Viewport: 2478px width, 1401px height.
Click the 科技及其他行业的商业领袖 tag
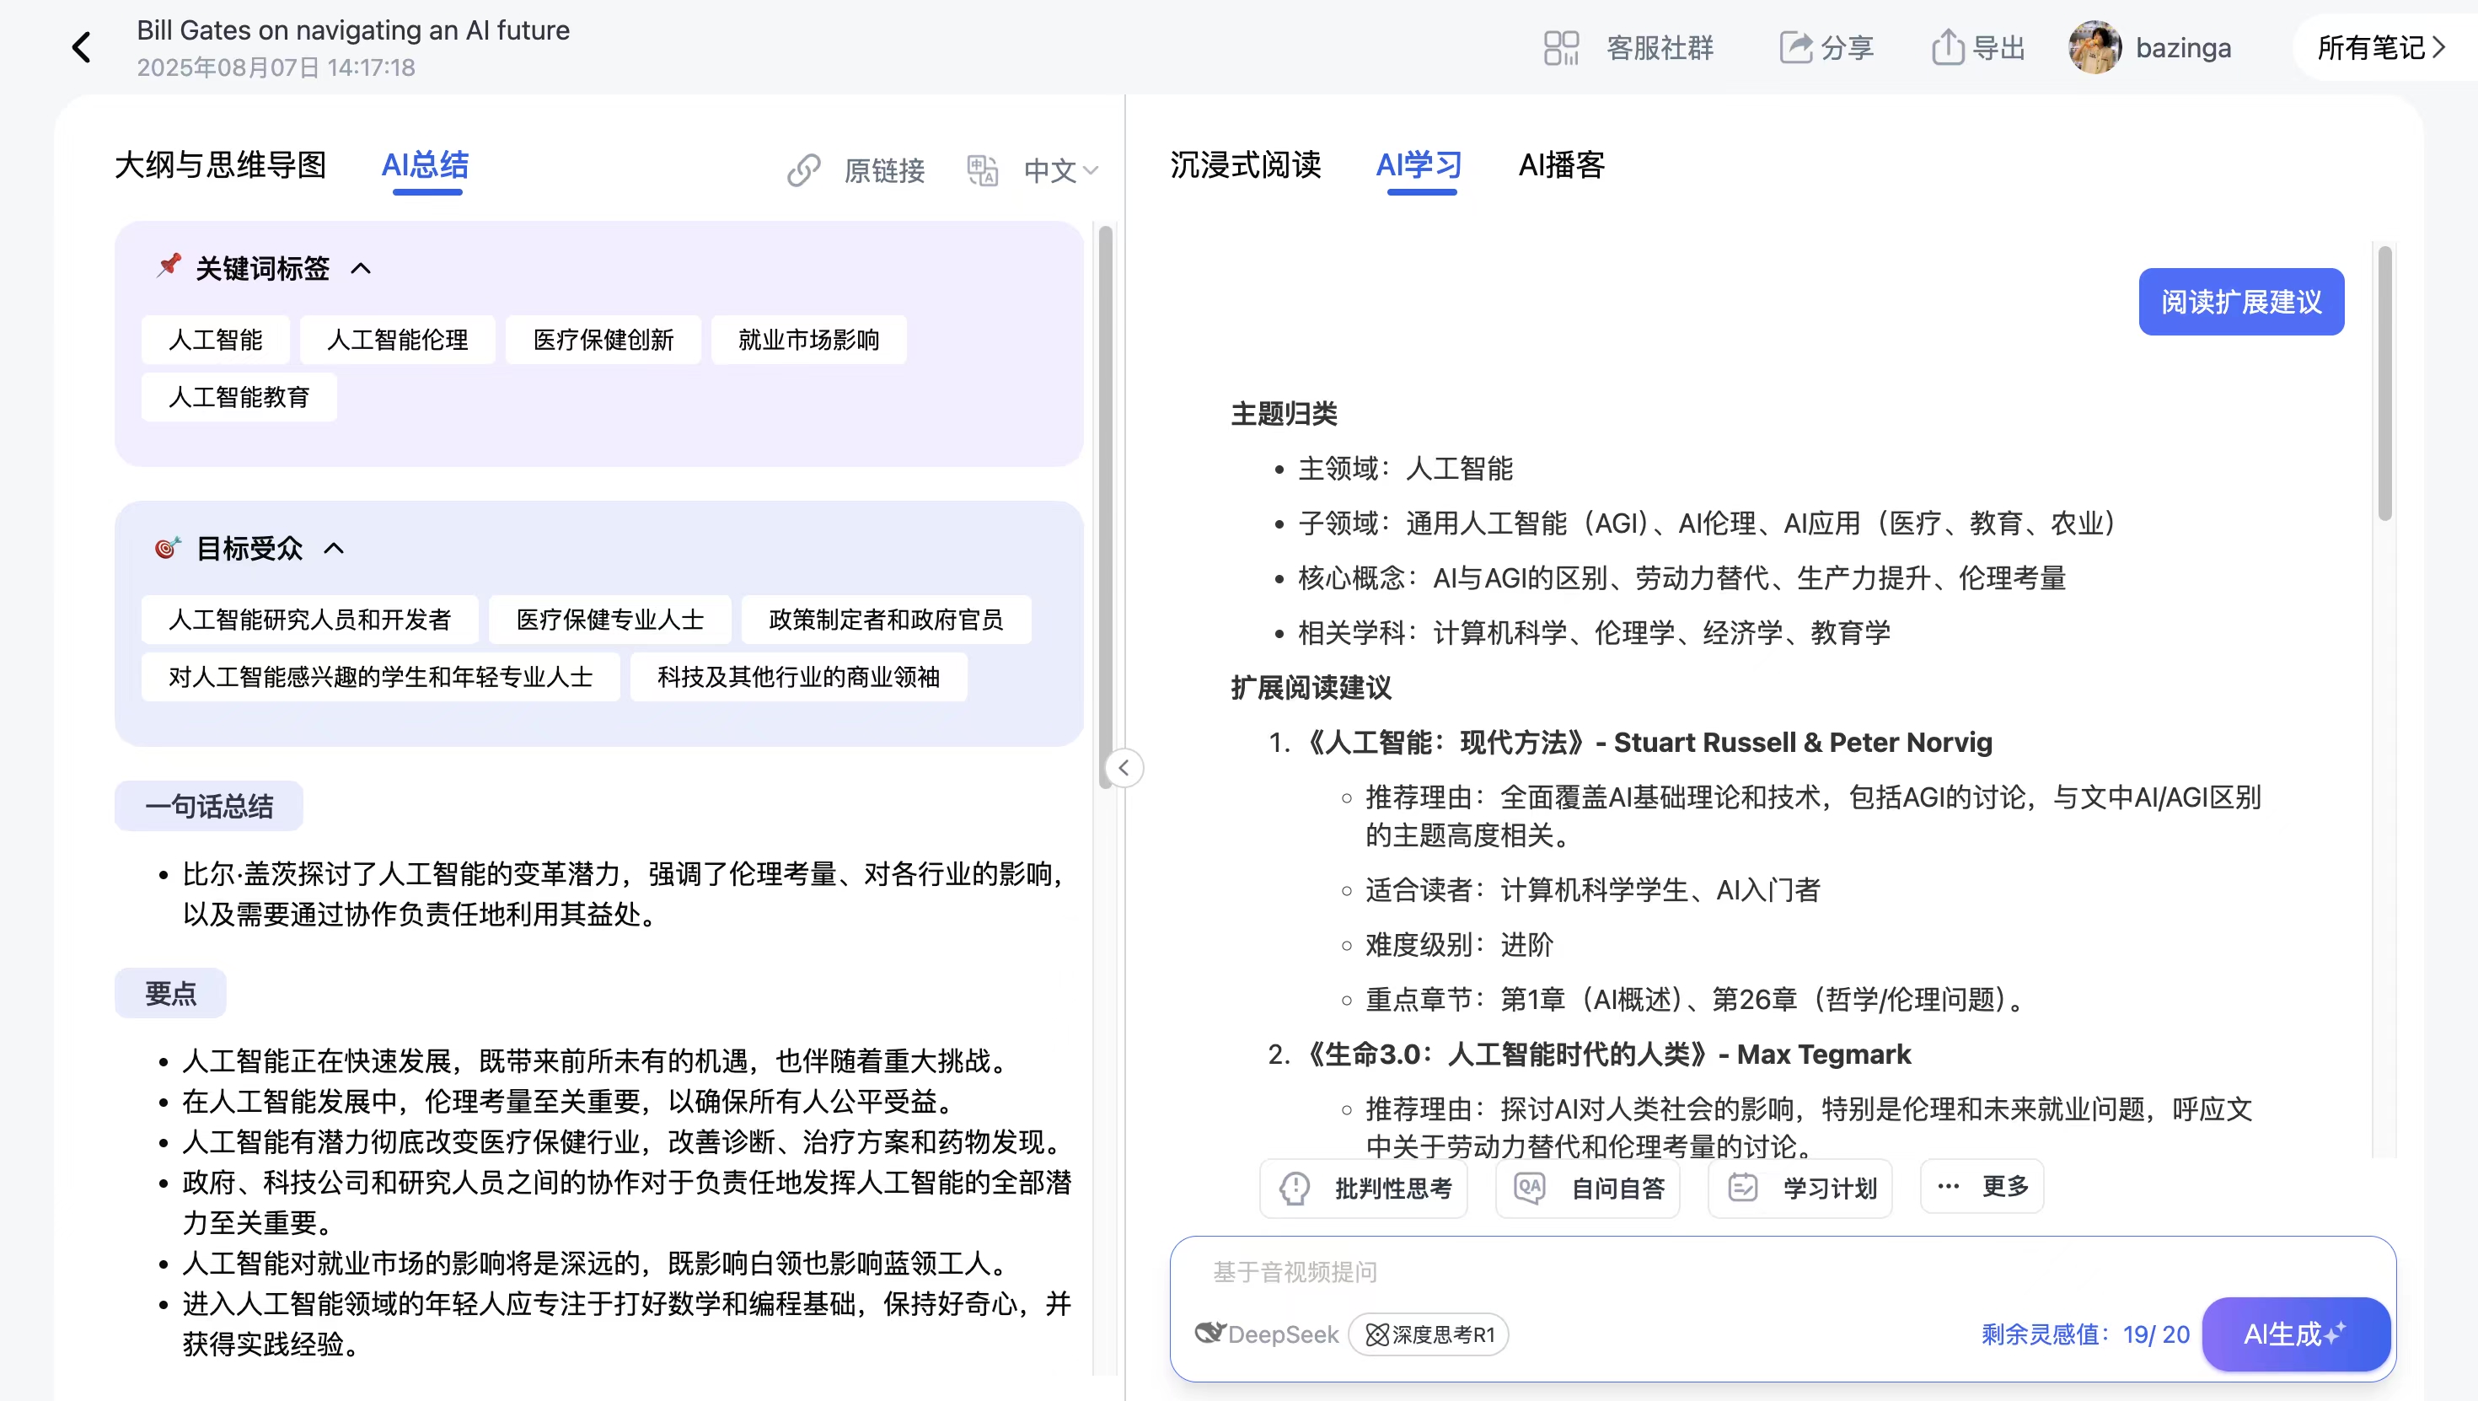(x=798, y=676)
